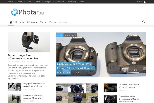Viewport: 154px width, 103px height.
Task: Open article Видео редчайшего объектива Nikon 6mm
Action: (x=23, y=57)
